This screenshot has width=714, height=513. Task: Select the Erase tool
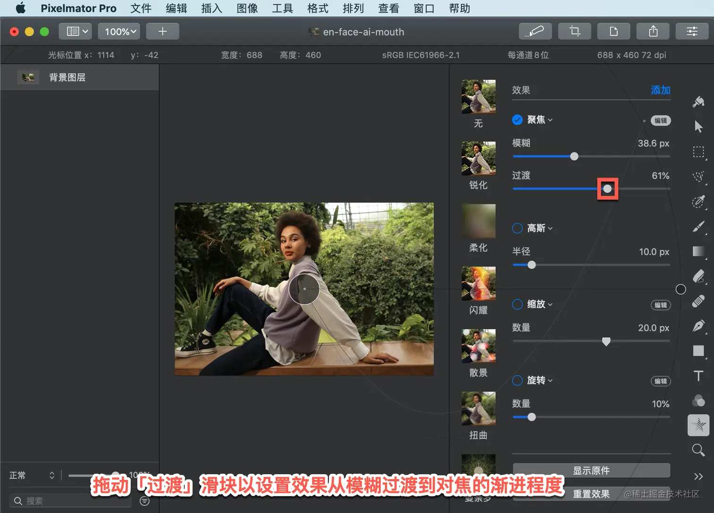point(698,276)
